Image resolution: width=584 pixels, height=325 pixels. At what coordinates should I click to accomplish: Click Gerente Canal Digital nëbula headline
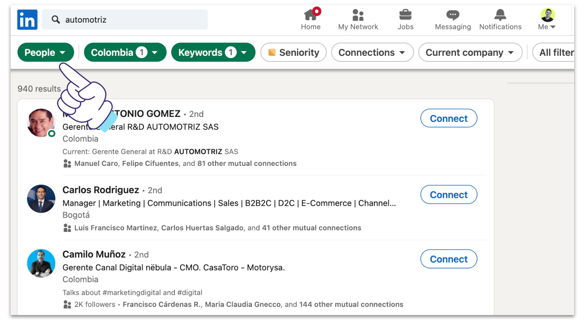[174, 267]
